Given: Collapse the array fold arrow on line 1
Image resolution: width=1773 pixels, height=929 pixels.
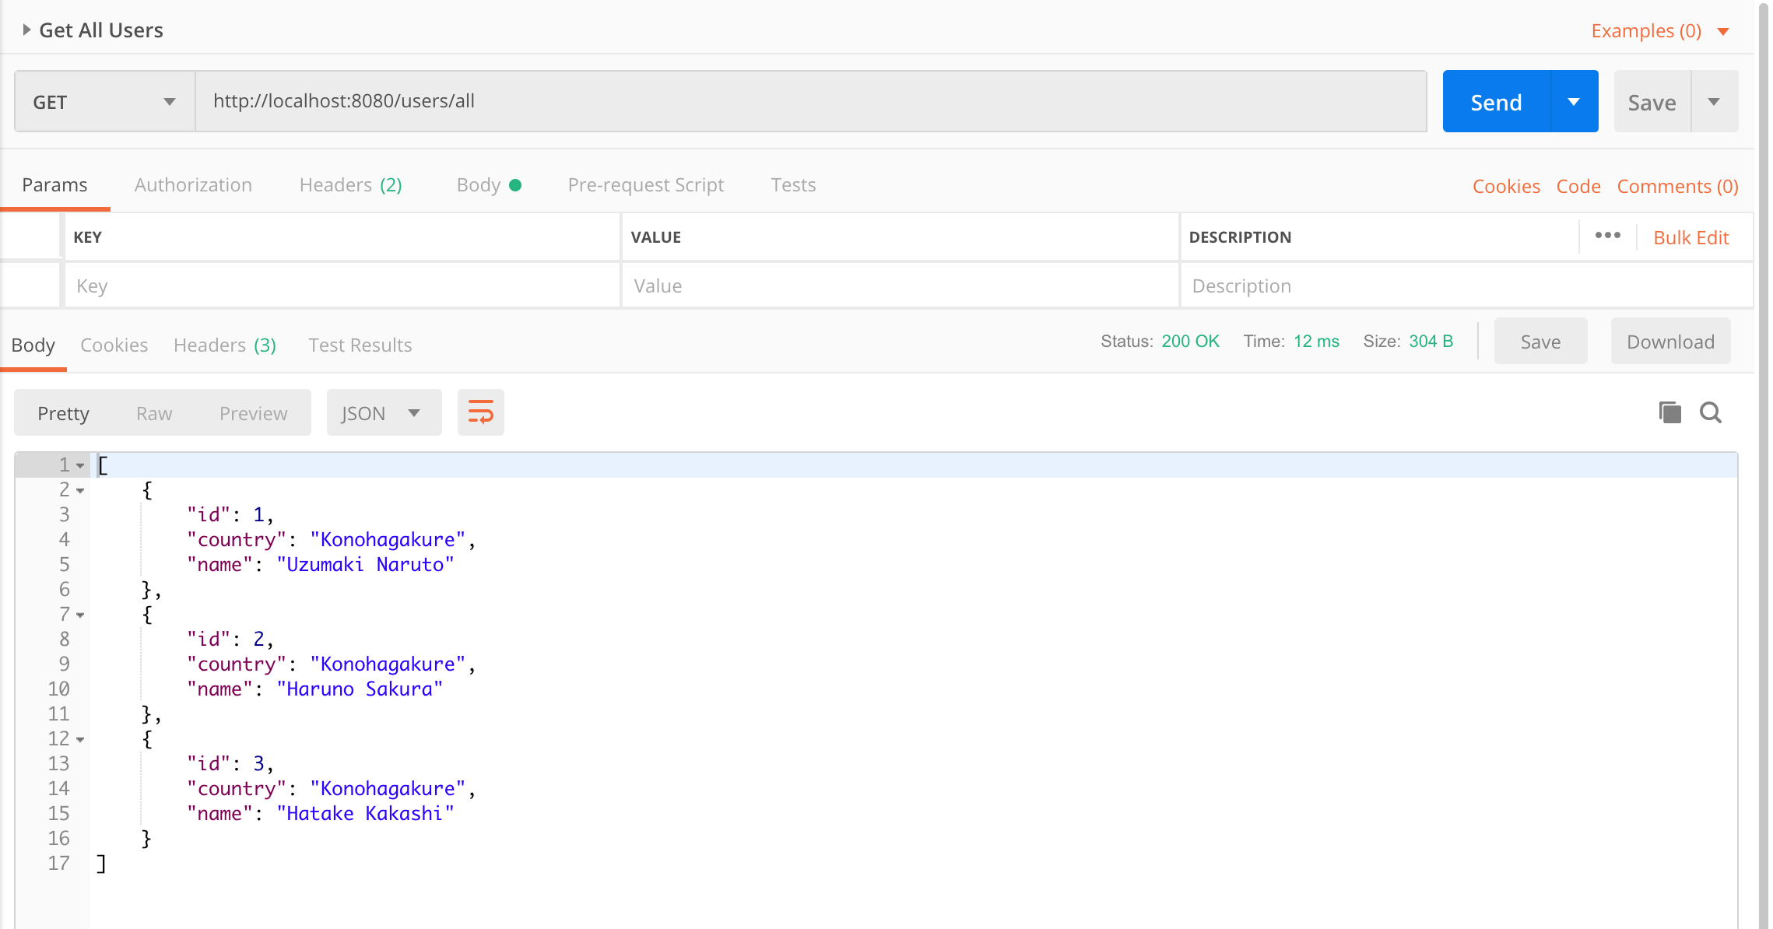Looking at the screenshot, I should pyautogui.click(x=80, y=465).
